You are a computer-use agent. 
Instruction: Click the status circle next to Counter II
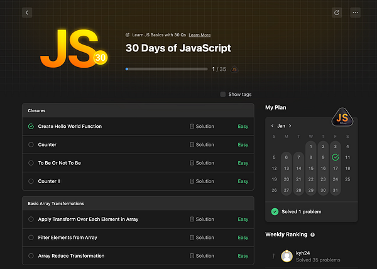(x=31, y=181)
